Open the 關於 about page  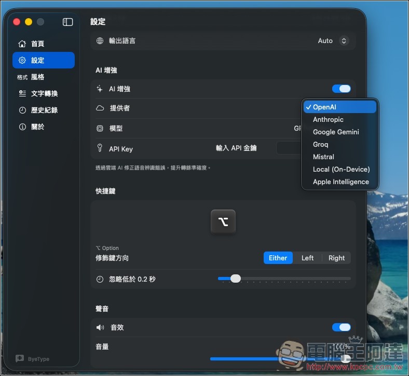[x=44, y=127]
